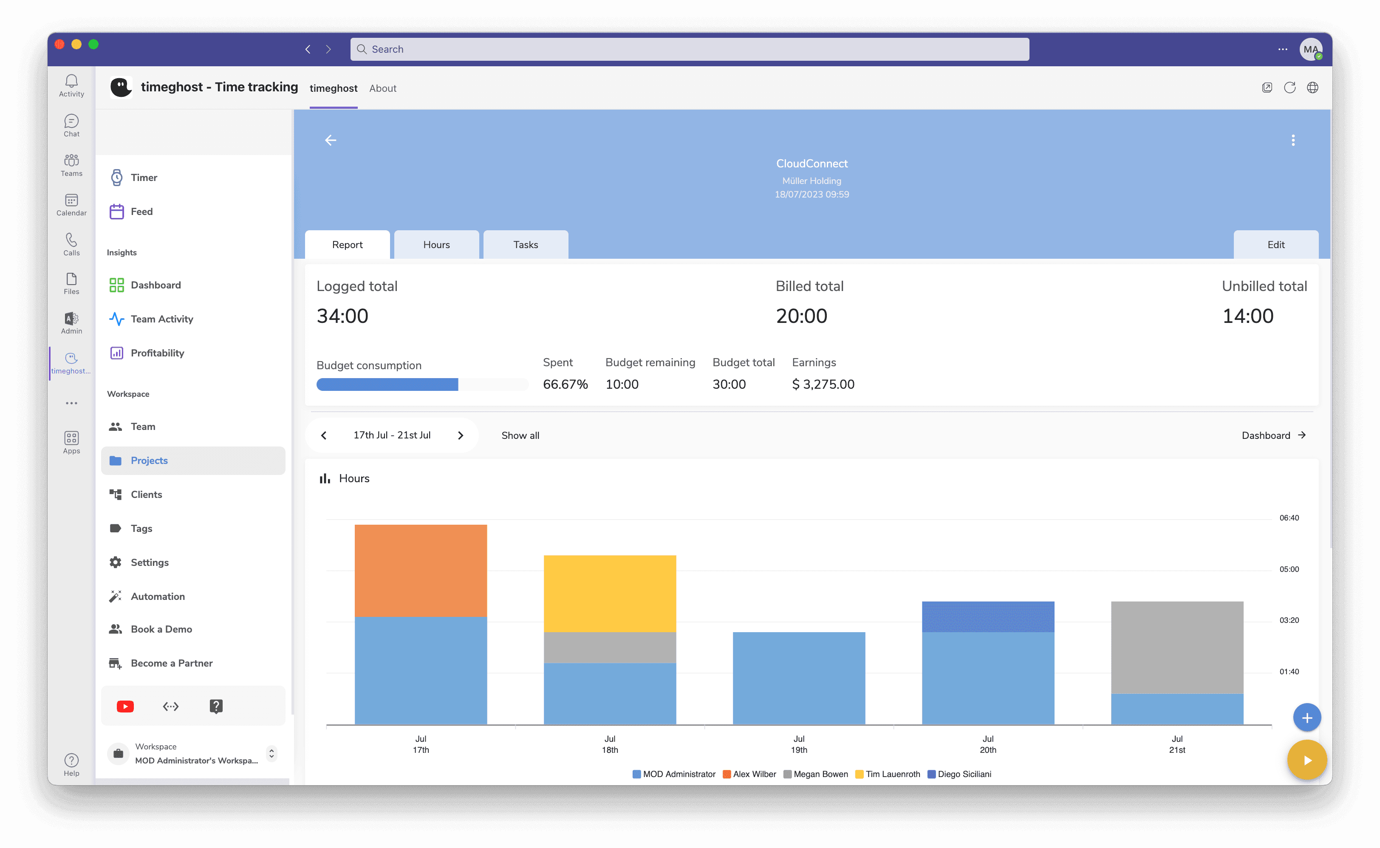Click the code integration arrows icon
This screenshot has width=1380, height=848.
(170, 706)
